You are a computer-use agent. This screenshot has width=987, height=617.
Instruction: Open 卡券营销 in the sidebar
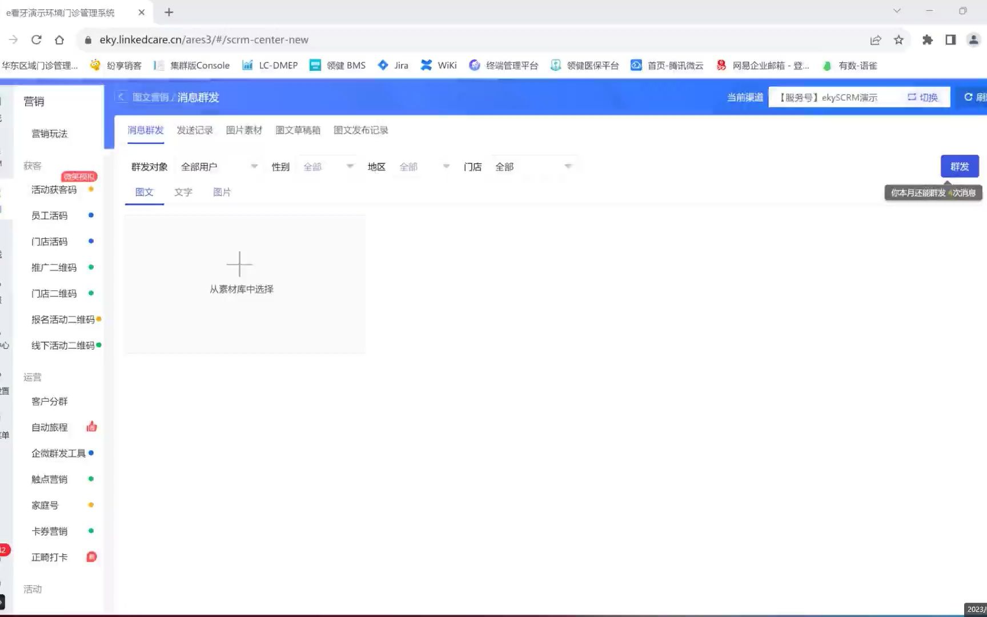[x=50, y=531]
